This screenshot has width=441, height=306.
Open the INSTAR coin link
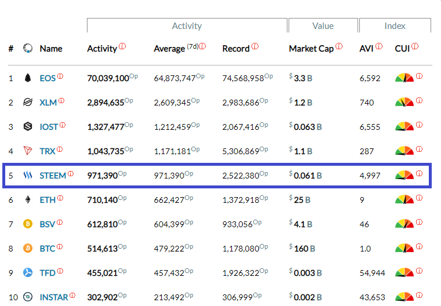pyautogui.click(x=54, y=297)
